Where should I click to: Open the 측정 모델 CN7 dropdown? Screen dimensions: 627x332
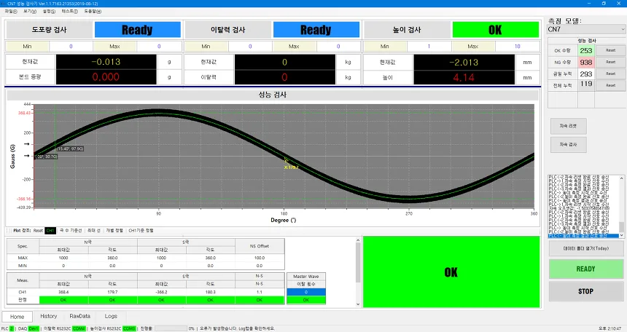pyautogui.click(x=586, y=29)
